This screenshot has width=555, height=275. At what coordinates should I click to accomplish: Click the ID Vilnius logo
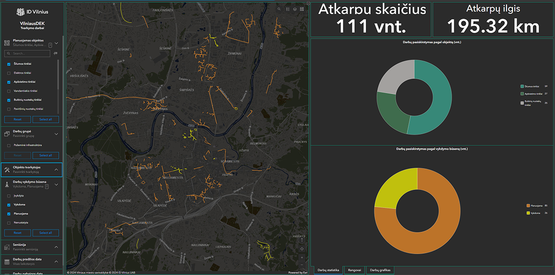click(x=32, y=12)
